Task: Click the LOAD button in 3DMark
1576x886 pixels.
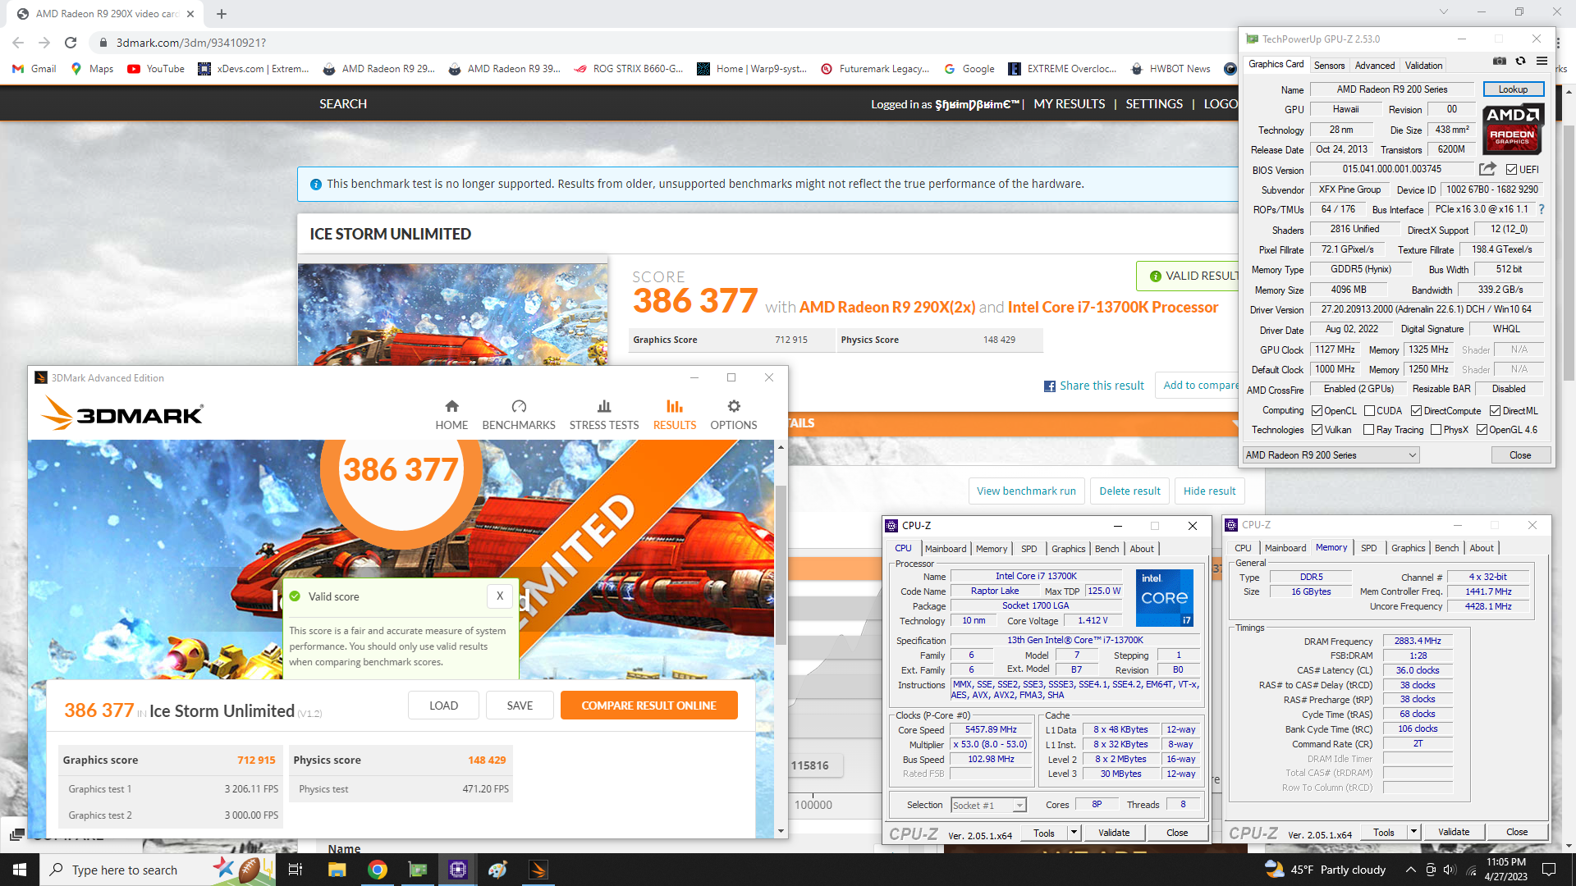Action: [443, 706]
